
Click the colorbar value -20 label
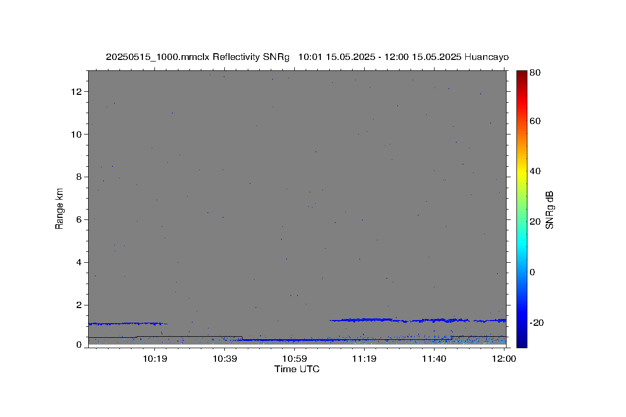click(537, 323)
